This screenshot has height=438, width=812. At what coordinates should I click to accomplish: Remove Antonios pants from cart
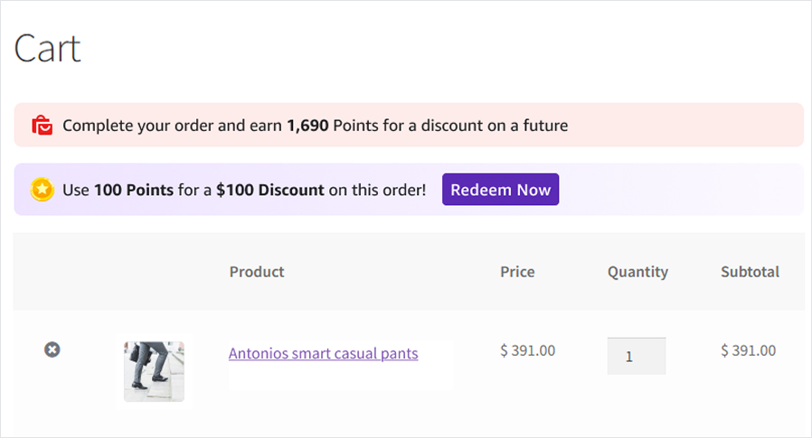click(52, 349)
